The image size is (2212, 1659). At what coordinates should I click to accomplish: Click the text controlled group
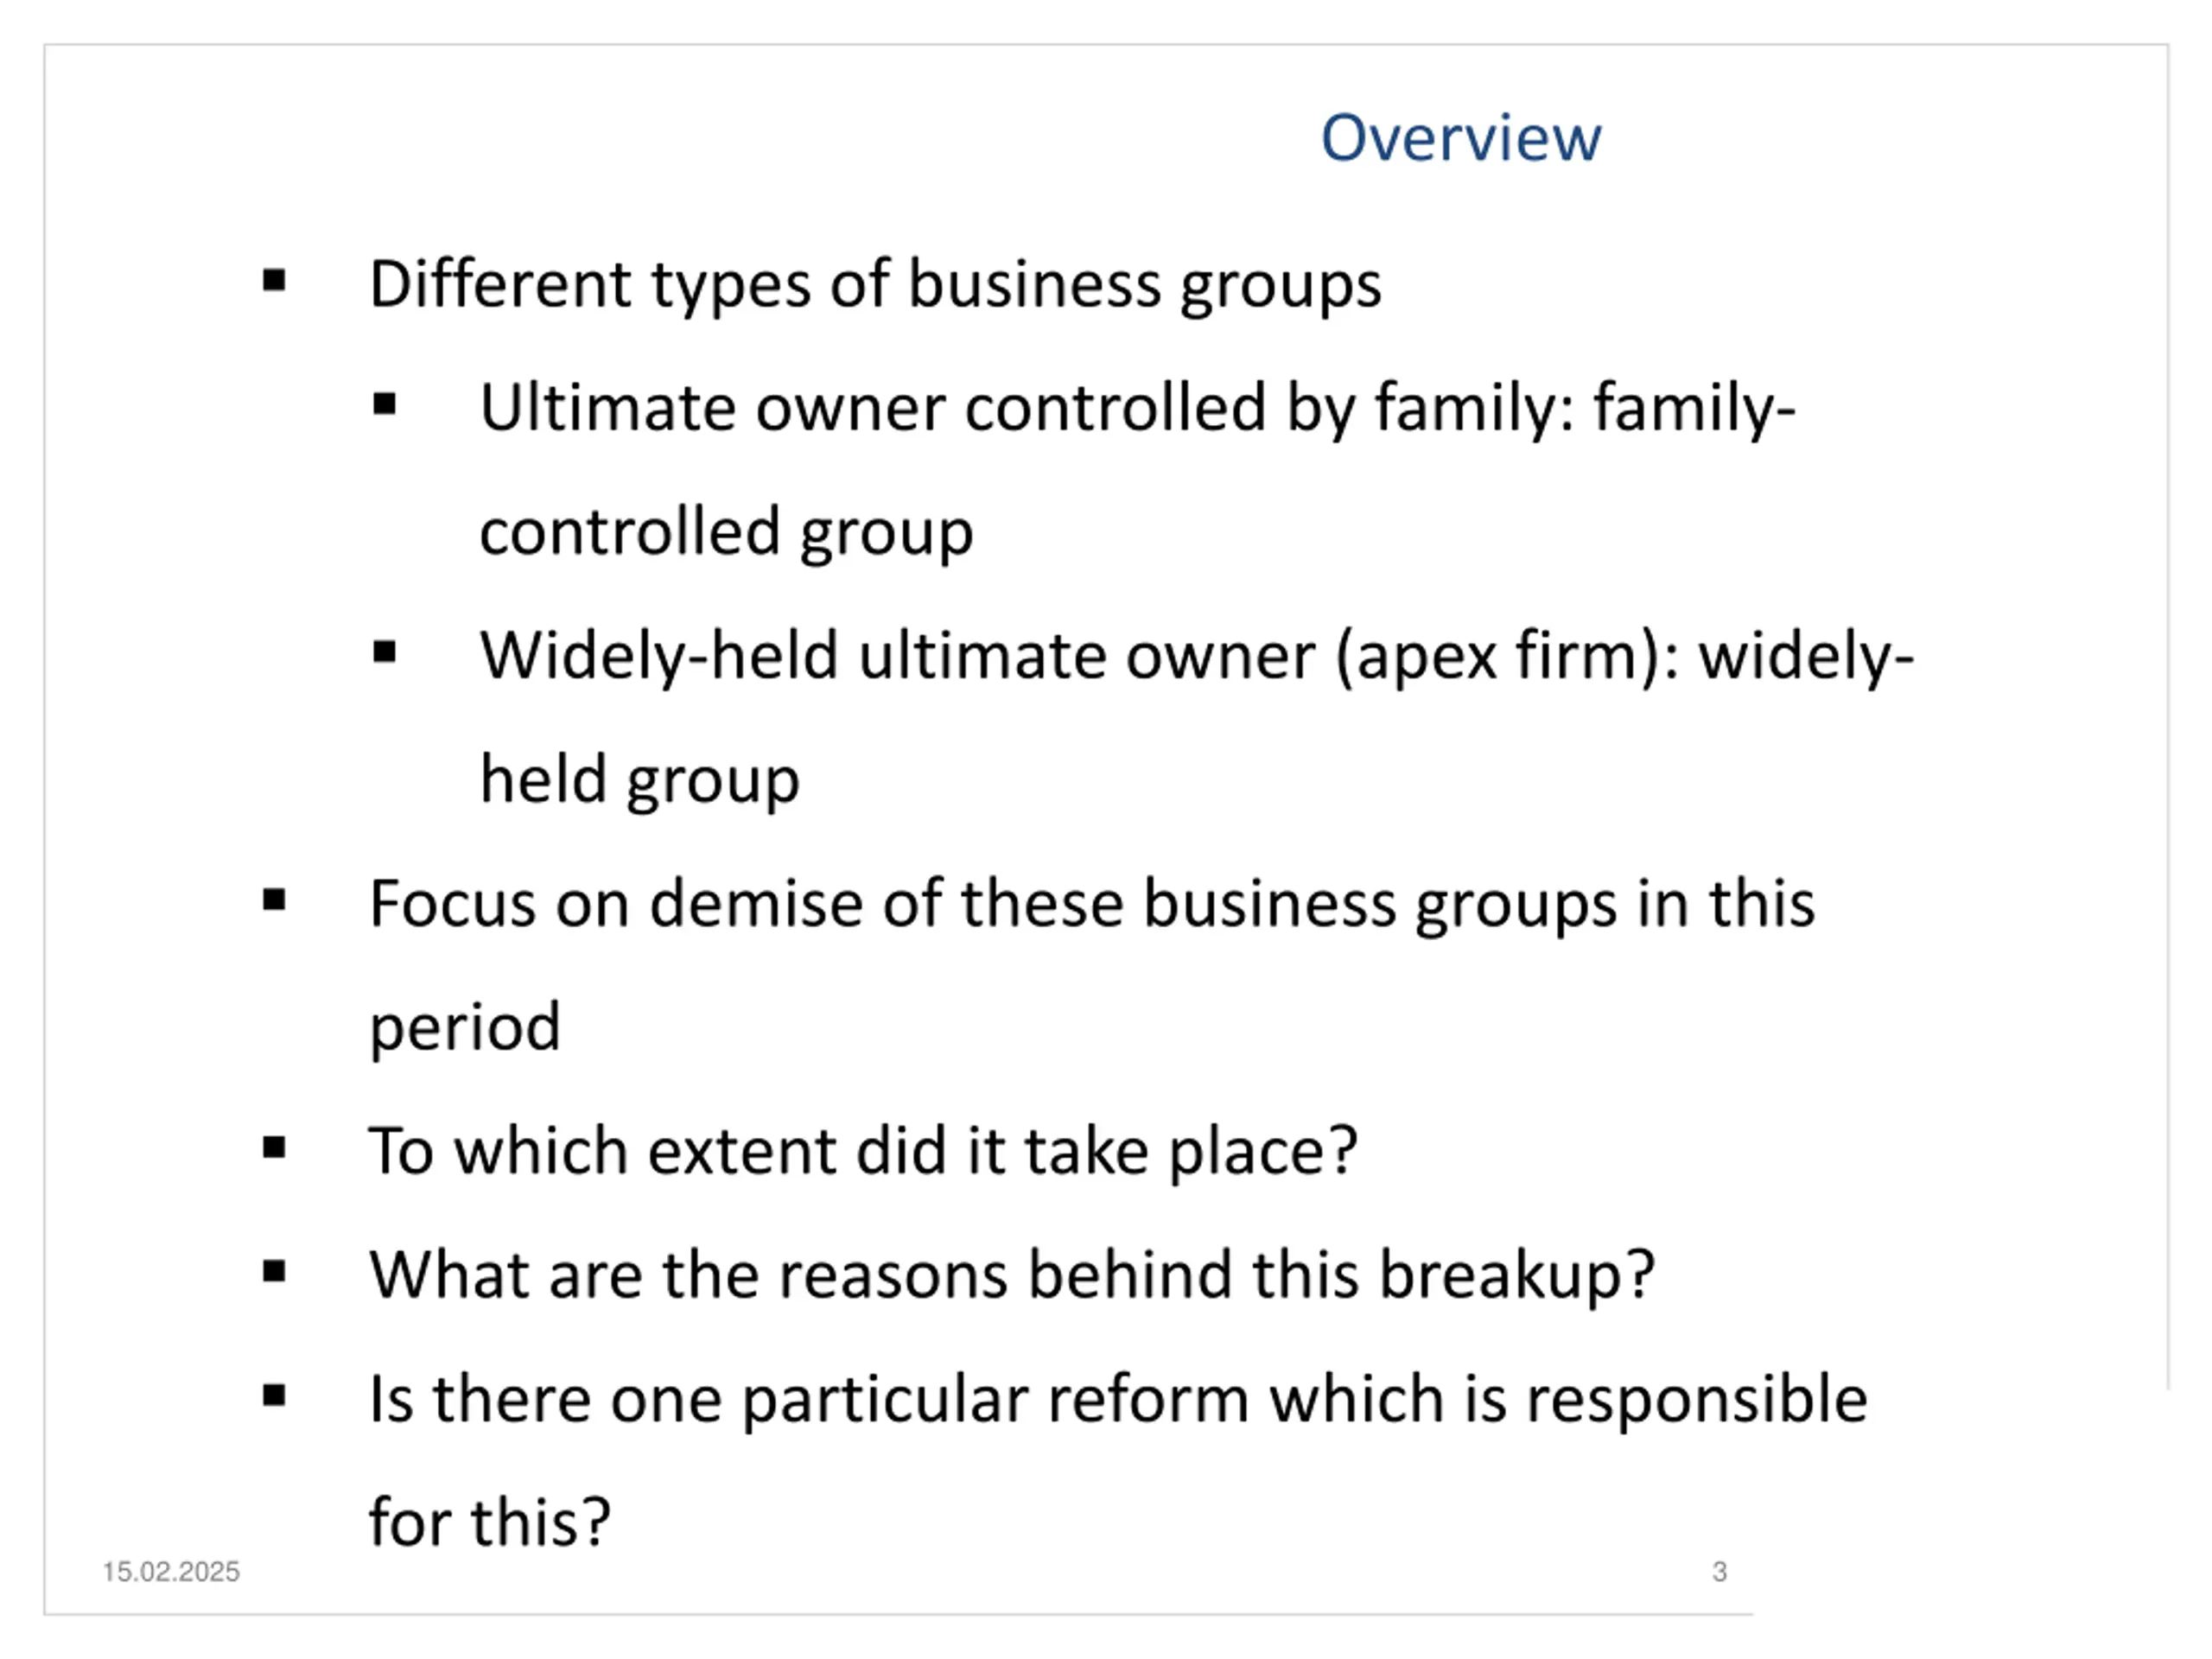(x=726, y=533)
